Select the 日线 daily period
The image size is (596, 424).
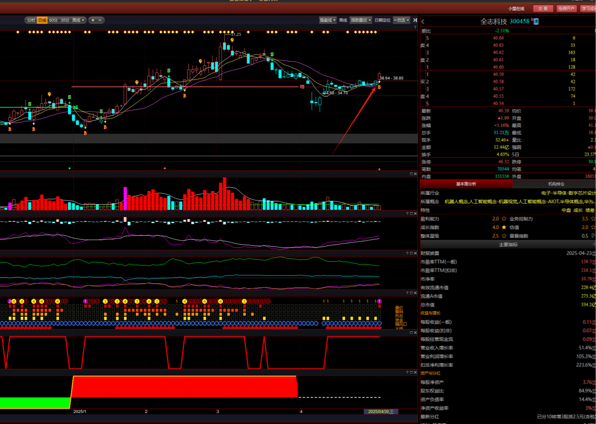point(42,20)
